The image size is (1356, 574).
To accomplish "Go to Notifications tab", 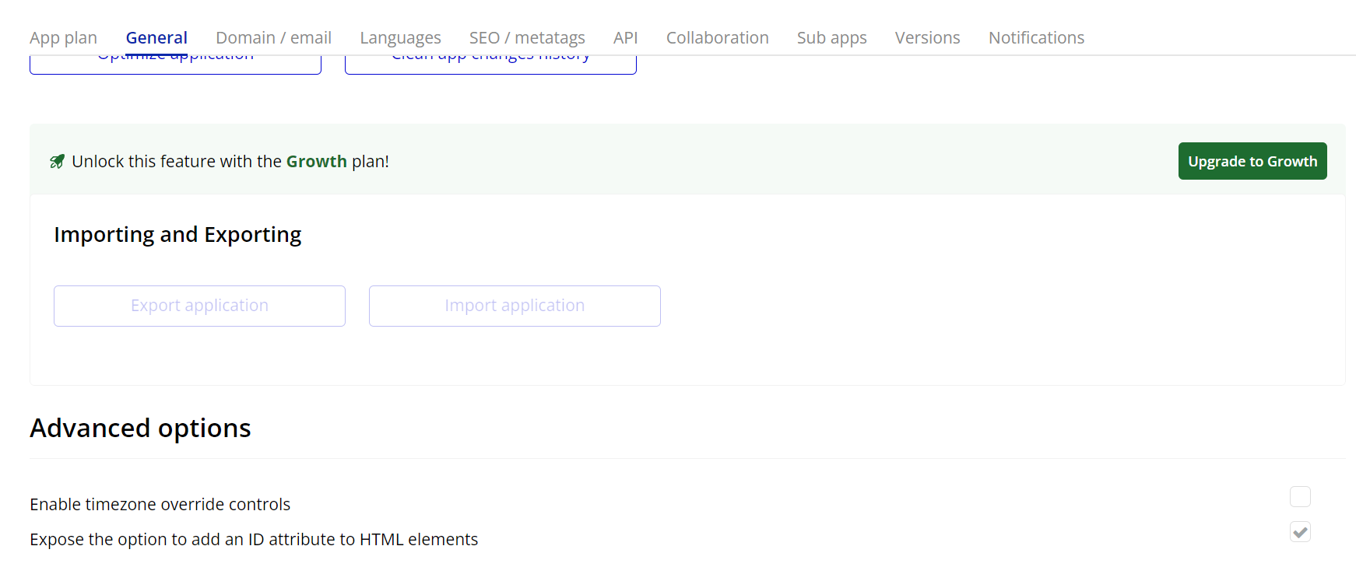I will pyautogui.click(x=1036, y=38).
